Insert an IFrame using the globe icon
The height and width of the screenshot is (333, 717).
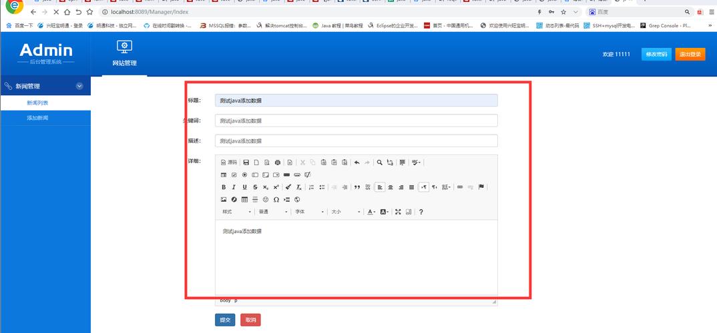pyautogui.click(x=297, y=199)
